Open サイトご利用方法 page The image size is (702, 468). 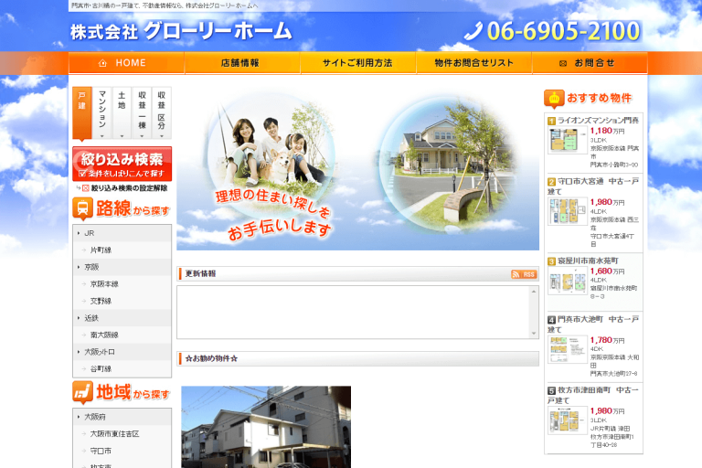pos(358,63)
